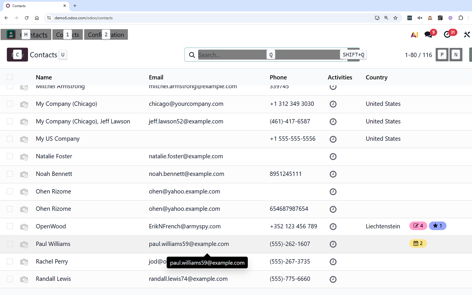The height and width of the screenshot is (295, 472).
Task: Select checkbox for Natalie Foster
Action: [10, 156]
